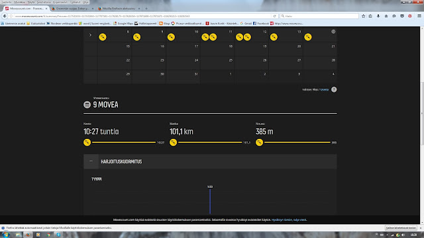The height and width of the screenshot is (238, 424).
Task: Click the activity icon on calendar day 9
Action: (x=137, y=37)
